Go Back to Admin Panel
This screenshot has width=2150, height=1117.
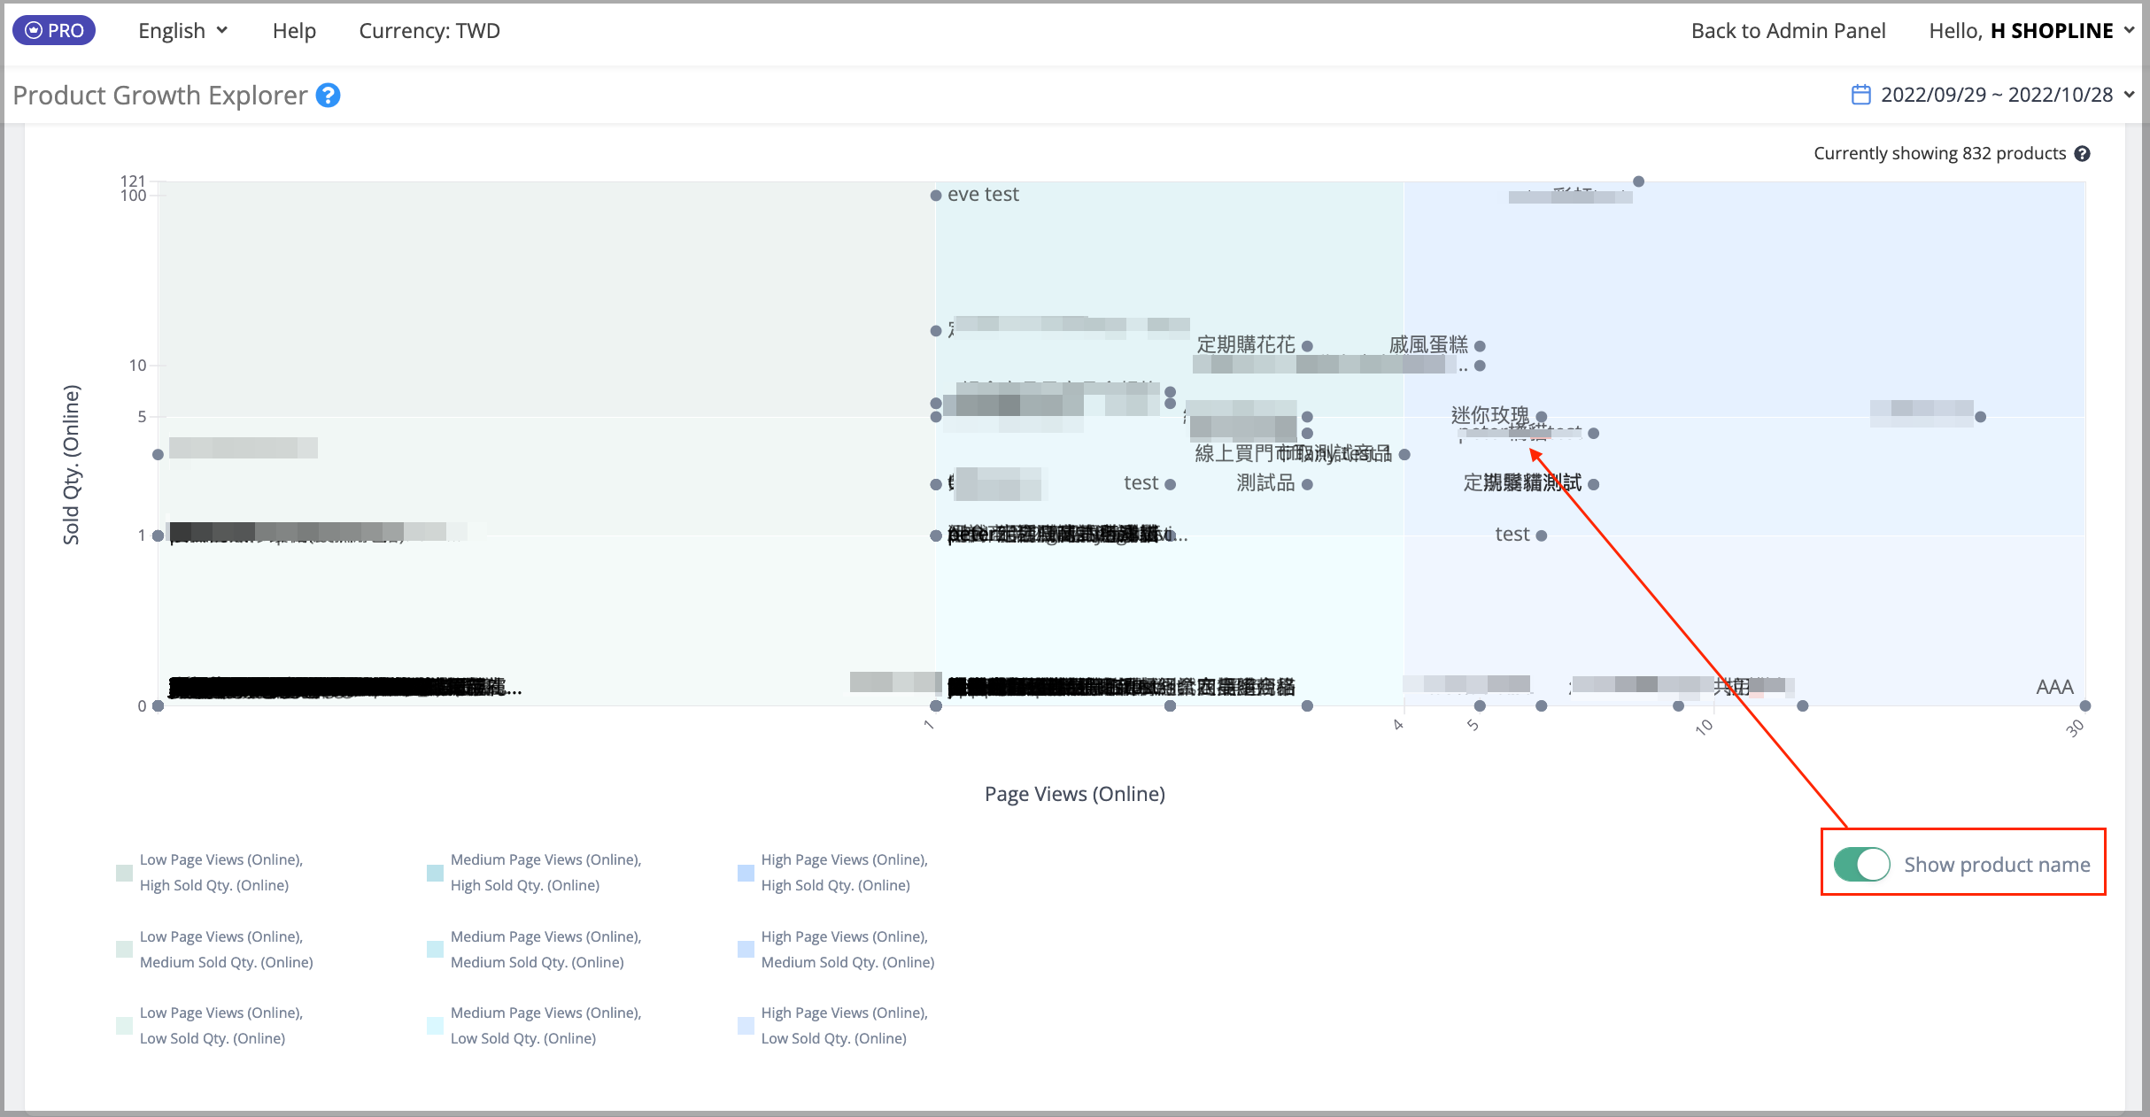pyautogui.click(x=1788, y=31)
